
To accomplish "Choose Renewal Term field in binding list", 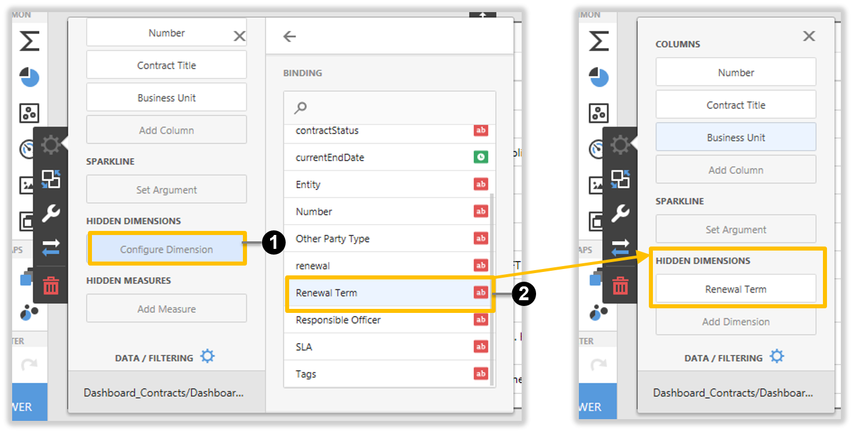I will 389,293.
